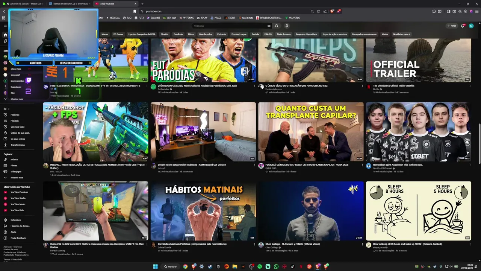The width and height of the screenshot is (481, 271).
Task: Toggle the browser sidebar panel icon
Action: tap(449, 11)
